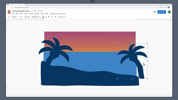Select the Summer Beach Scene browser tab
178x100 pixels.
click(15, 5)
